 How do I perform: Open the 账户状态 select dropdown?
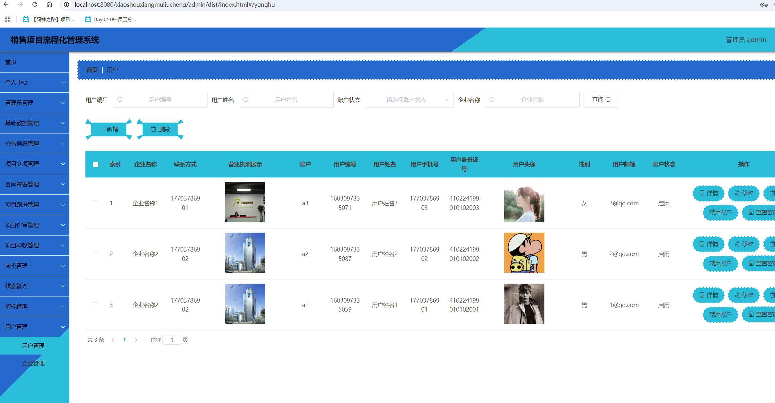pos(409,100)
